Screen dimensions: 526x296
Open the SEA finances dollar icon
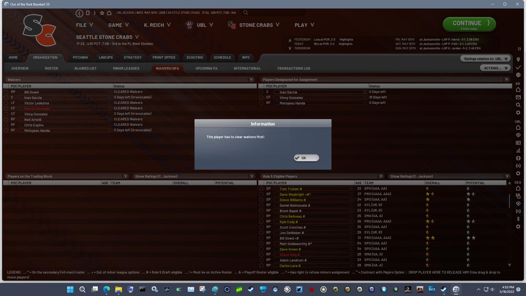518,219
